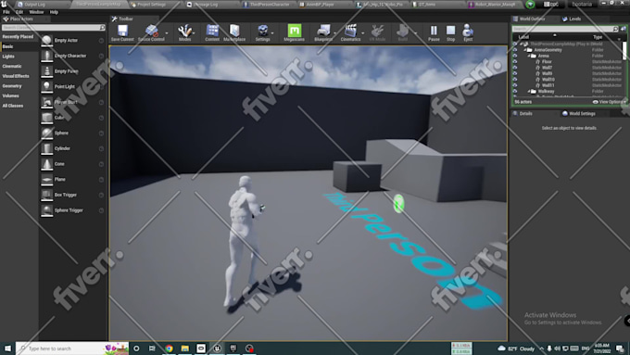
Task: Select the Cone shape icon
Action: point(46,164)
